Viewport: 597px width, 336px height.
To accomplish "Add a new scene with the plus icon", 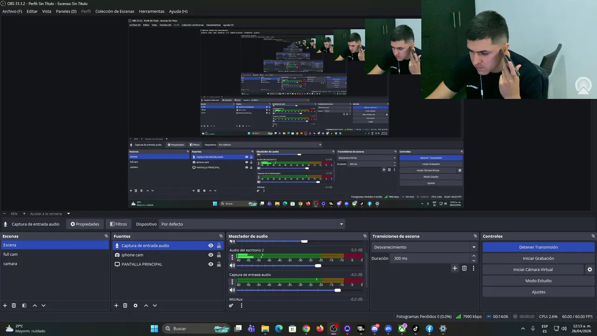I will click(5, 306).
